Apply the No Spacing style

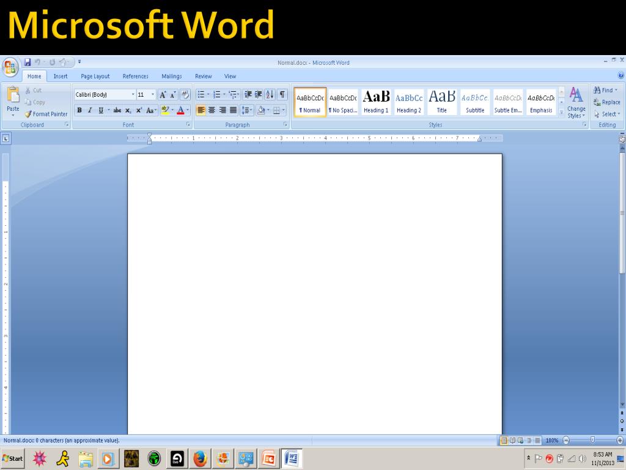click(x=343, y=102)
